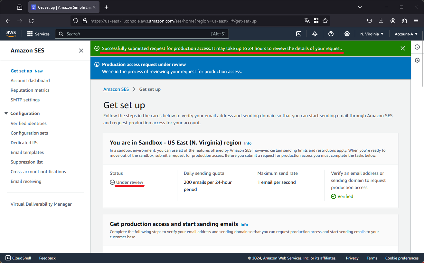Open the Terms footer link
Viewport: 424px width, 263px height.
372,258
